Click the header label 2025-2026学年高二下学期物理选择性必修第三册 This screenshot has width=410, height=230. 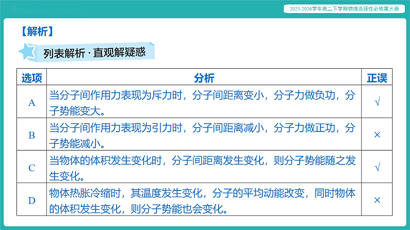click(344, 9)
